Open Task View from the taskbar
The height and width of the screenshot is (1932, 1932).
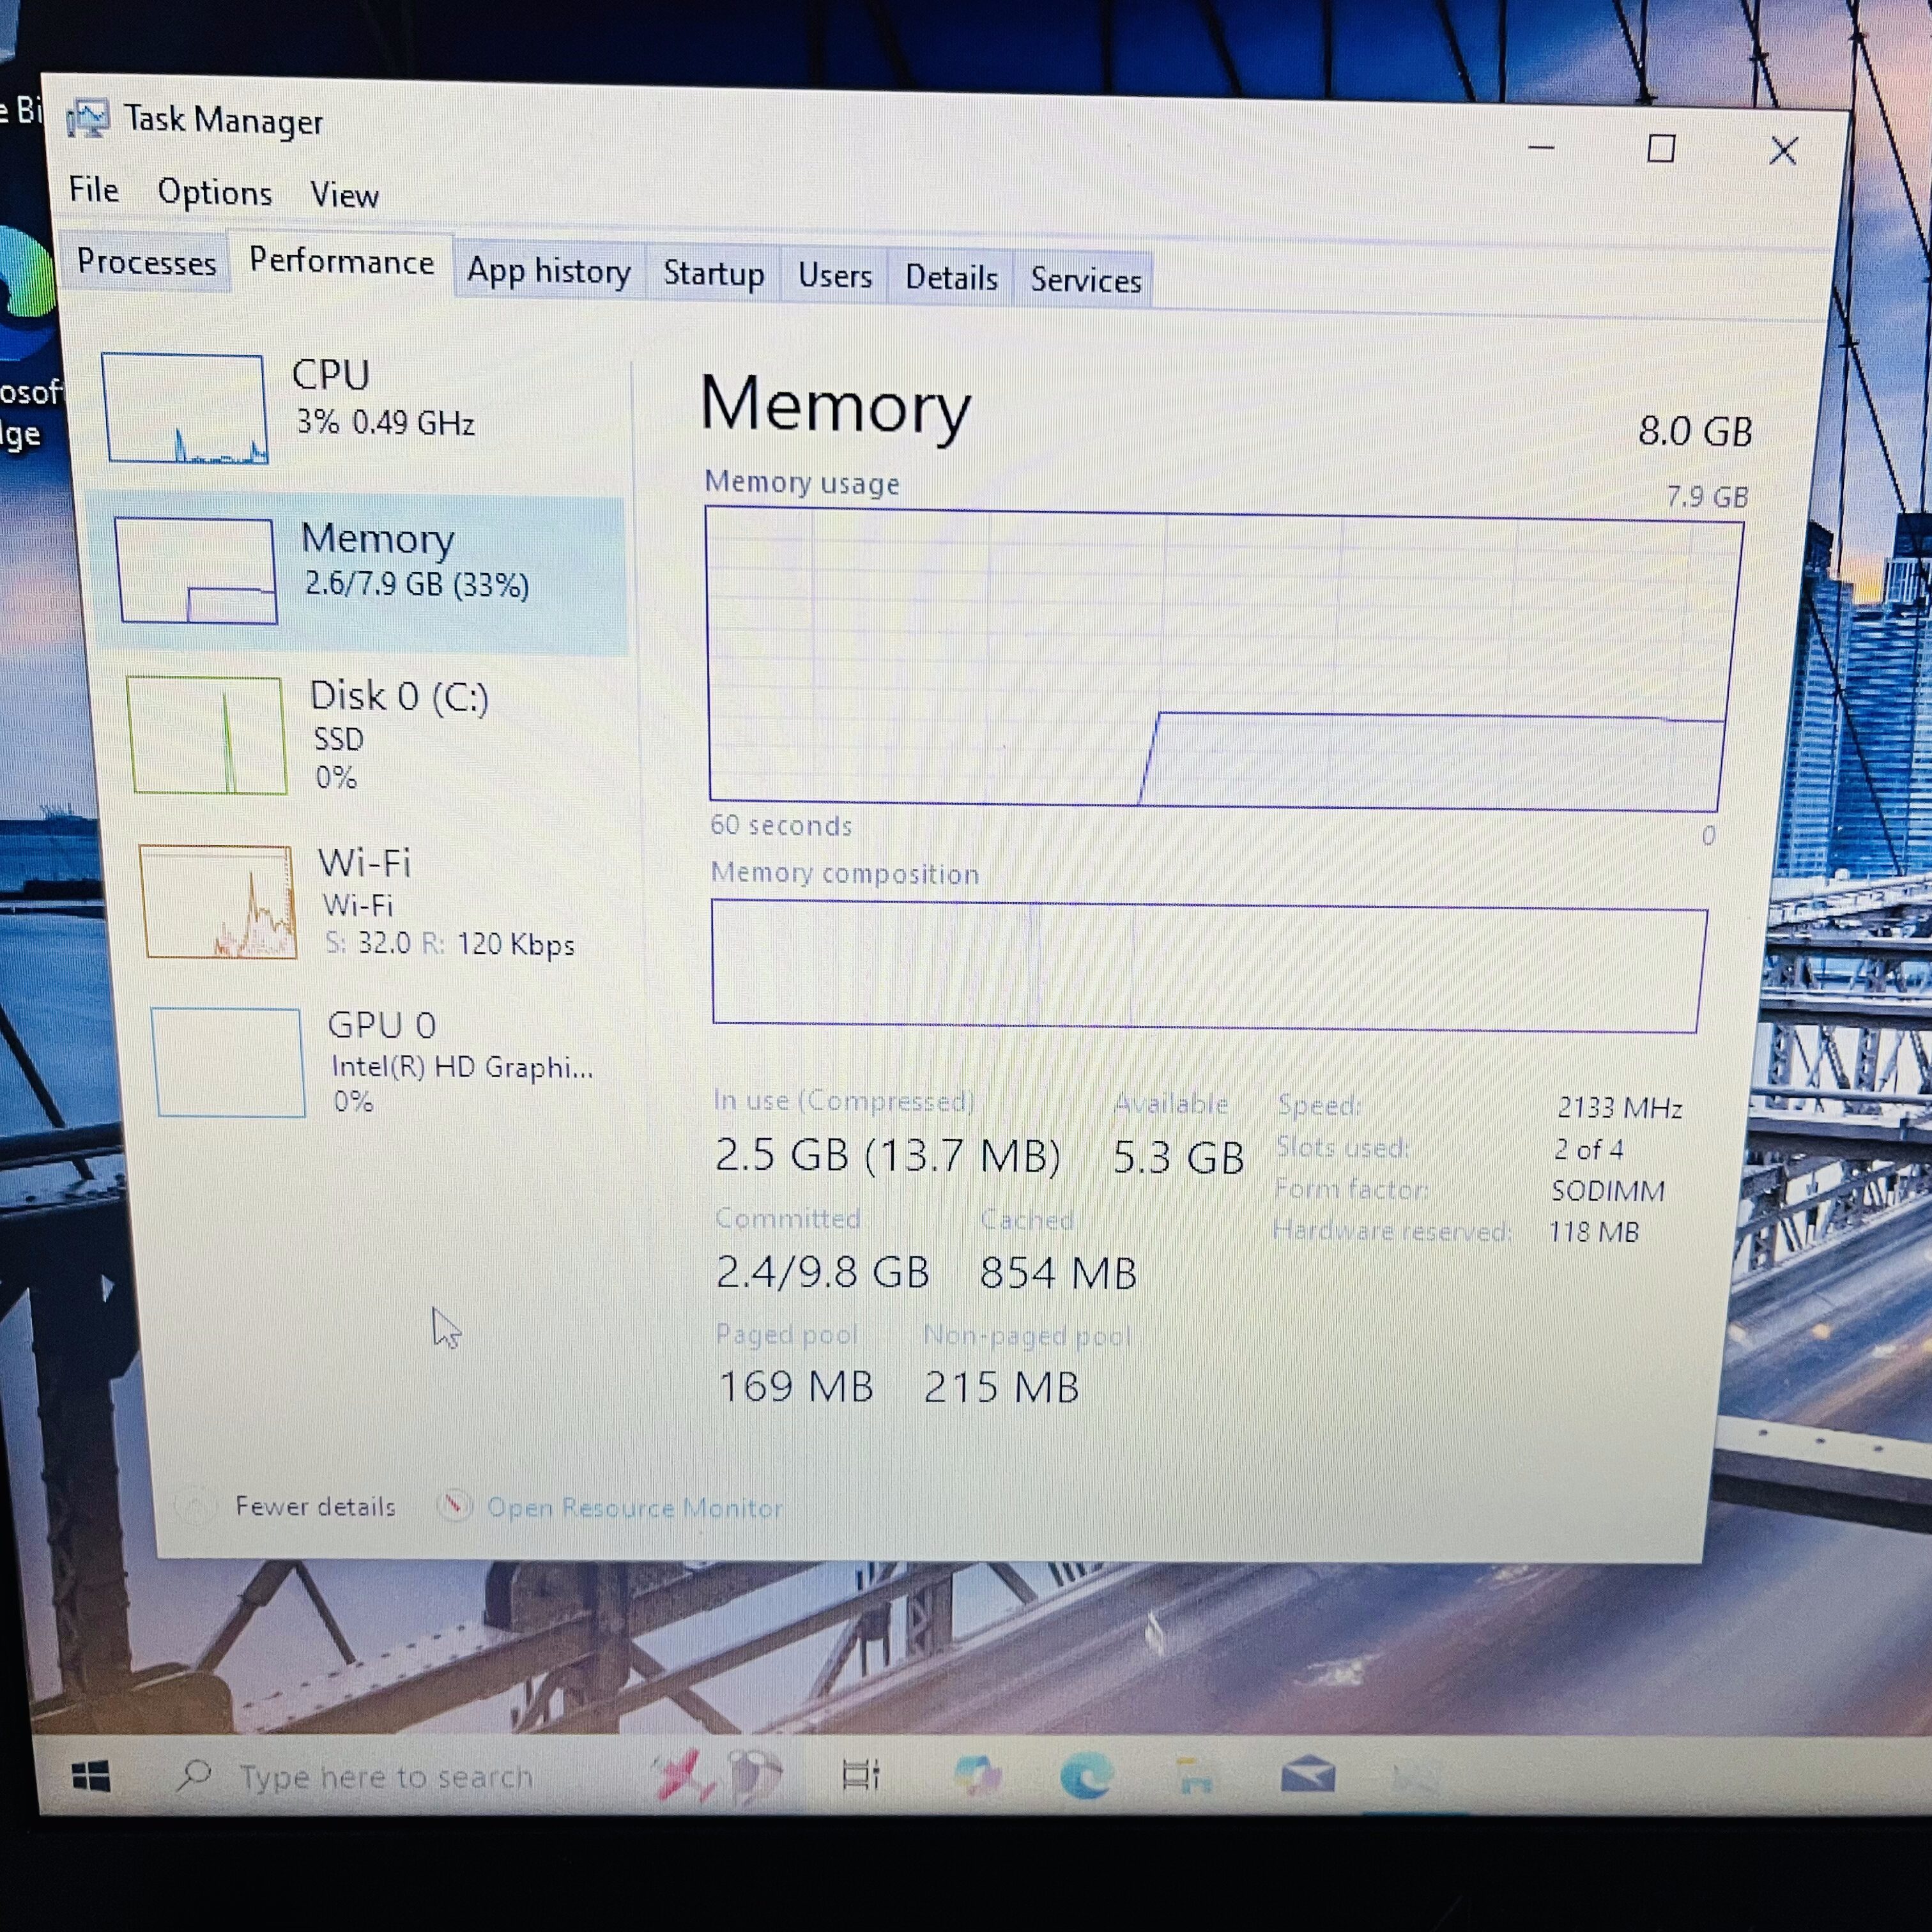pyautogui.click(x=861, y=1775)
